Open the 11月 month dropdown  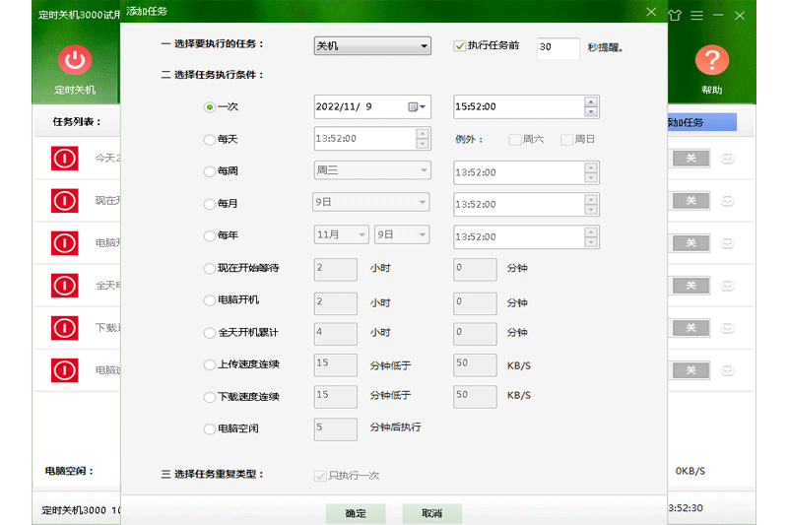pos(341,234)
